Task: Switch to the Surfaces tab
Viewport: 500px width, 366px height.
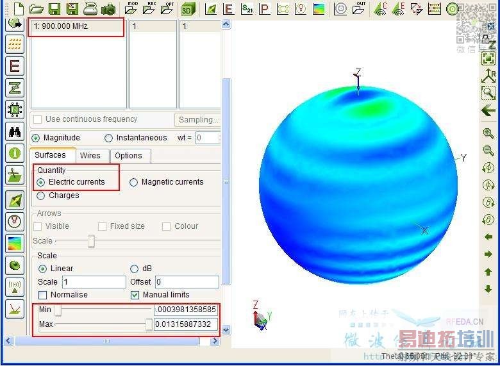Action: click(x=53, y=155)
